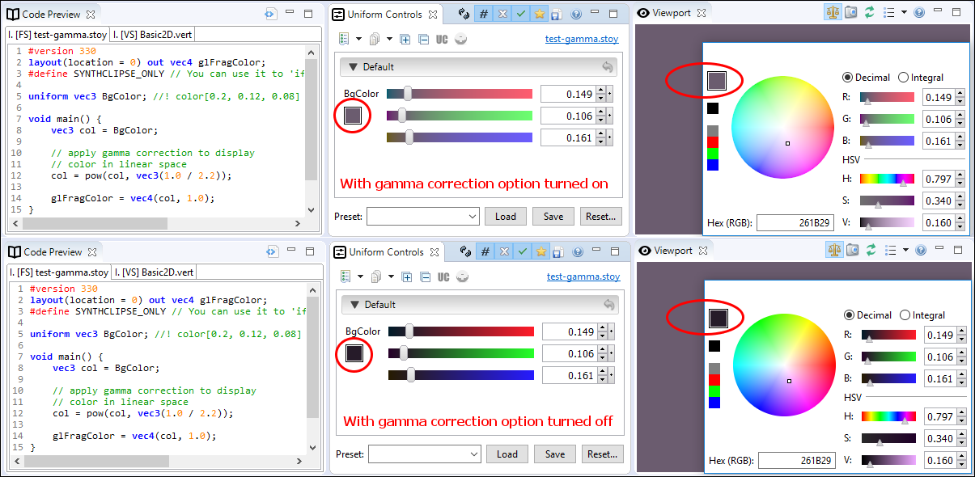This screenshot has width=975, height=477.
Task: Click the minus-box collapse all icon in the upper Uniform Controls panel
Action: [x=423, y=39]
